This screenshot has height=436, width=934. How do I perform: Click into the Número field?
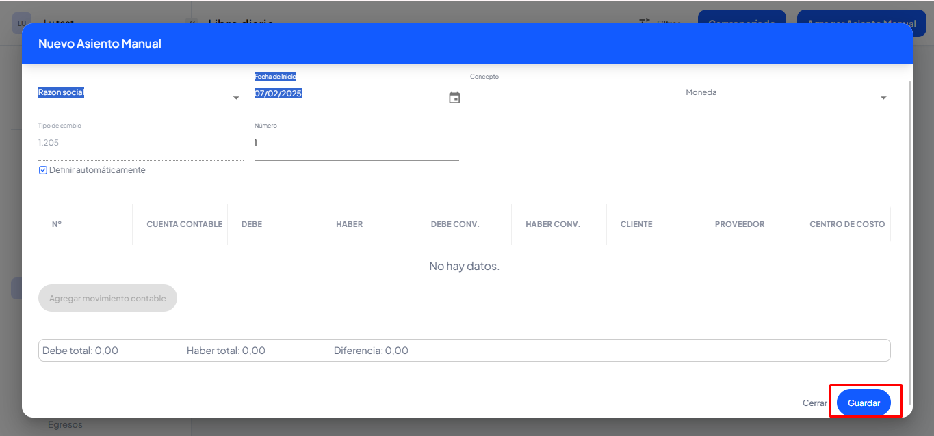click(356, 143)
